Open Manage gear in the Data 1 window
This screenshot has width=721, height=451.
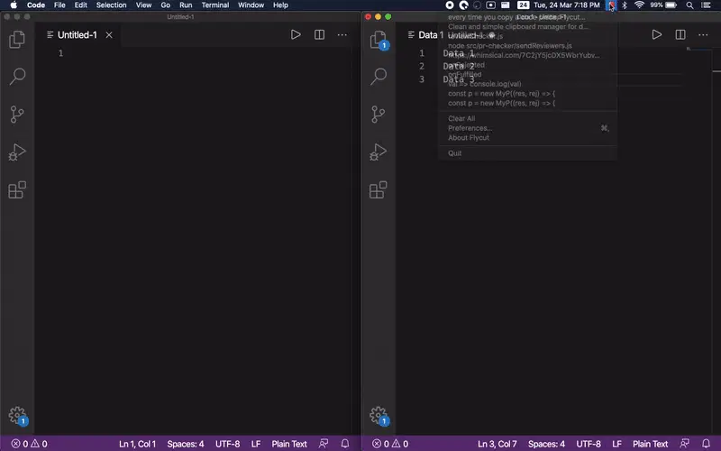pos(379,416)
